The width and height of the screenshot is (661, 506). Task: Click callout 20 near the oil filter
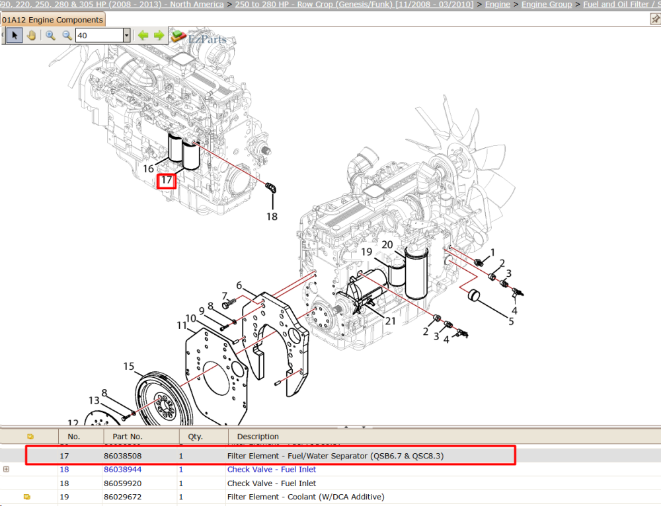387,245
